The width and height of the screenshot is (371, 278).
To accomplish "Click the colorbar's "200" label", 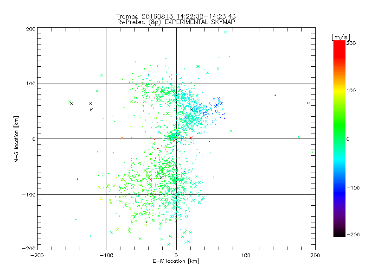I will click(x=351, y=43).
